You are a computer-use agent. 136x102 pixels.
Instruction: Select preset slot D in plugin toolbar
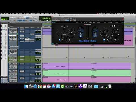pyautogui.click(x=86, y=22)
